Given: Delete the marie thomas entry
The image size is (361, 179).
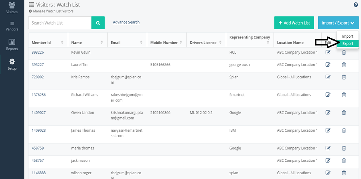Looking at the screenshot, I should coord(344,148).
